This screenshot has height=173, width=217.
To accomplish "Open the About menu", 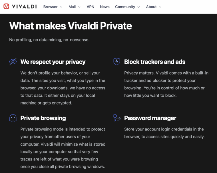I will click(x=151, y=7).
